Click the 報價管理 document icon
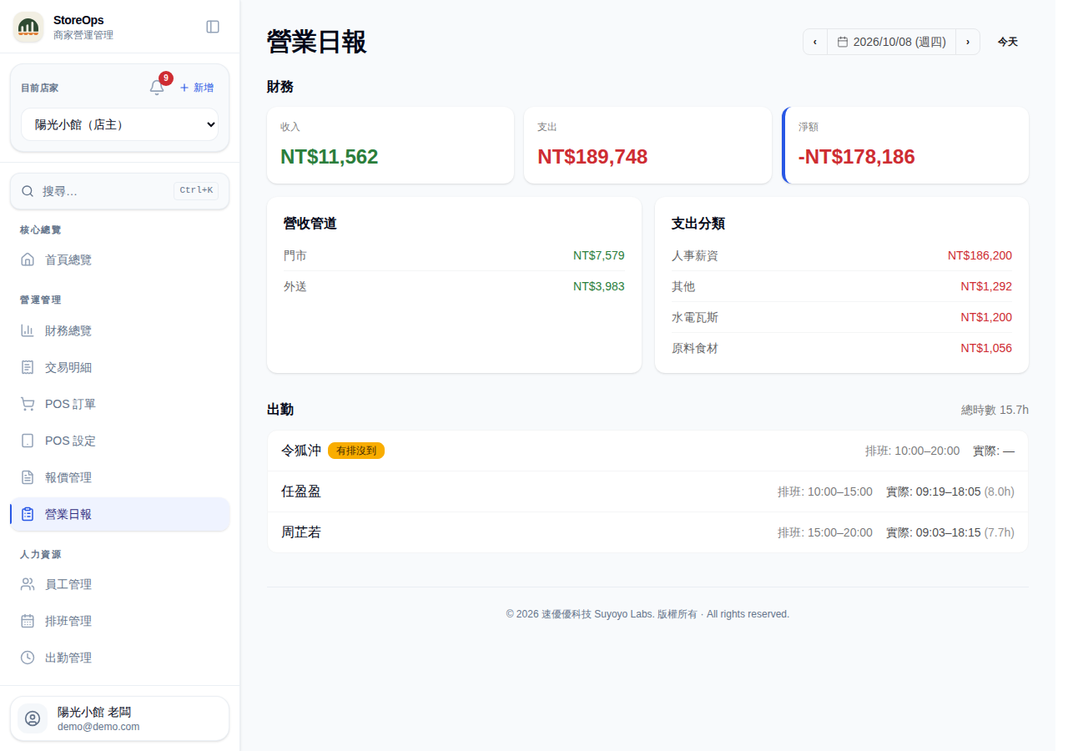 click(28, 477)
